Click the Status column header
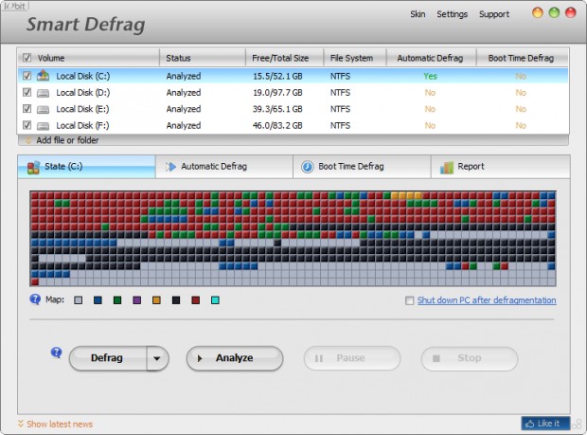Screen dimensions: 587x435 [x=203, y=58]
